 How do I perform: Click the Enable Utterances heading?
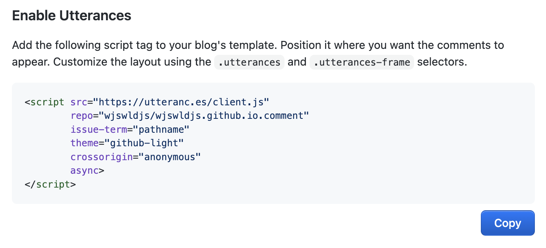(x=72, y=15)
